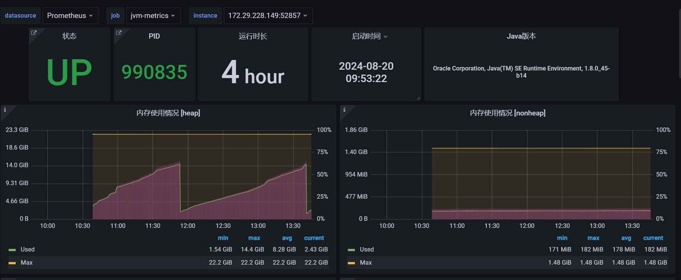The image size is (681, 280).
Task: Toggle the Max series in nonheap legend
Action: (366, 263)
